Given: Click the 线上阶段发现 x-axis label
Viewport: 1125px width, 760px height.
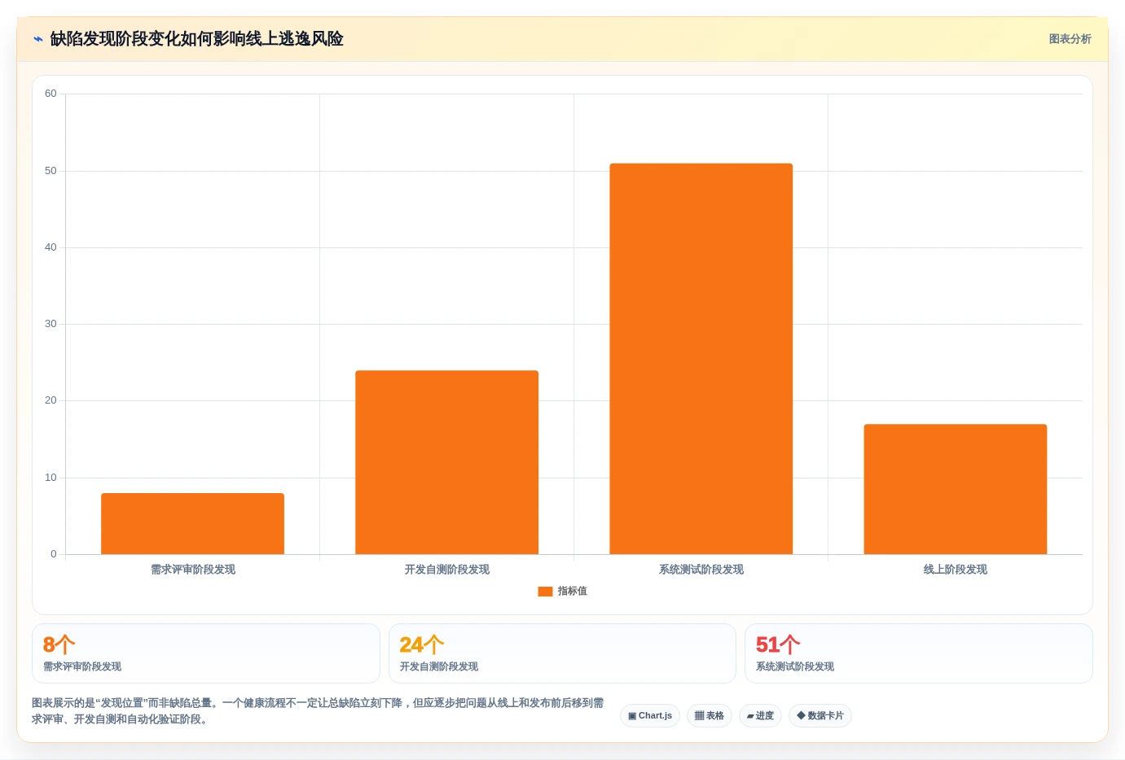Looking at the screenshot, I should [956, 570].
